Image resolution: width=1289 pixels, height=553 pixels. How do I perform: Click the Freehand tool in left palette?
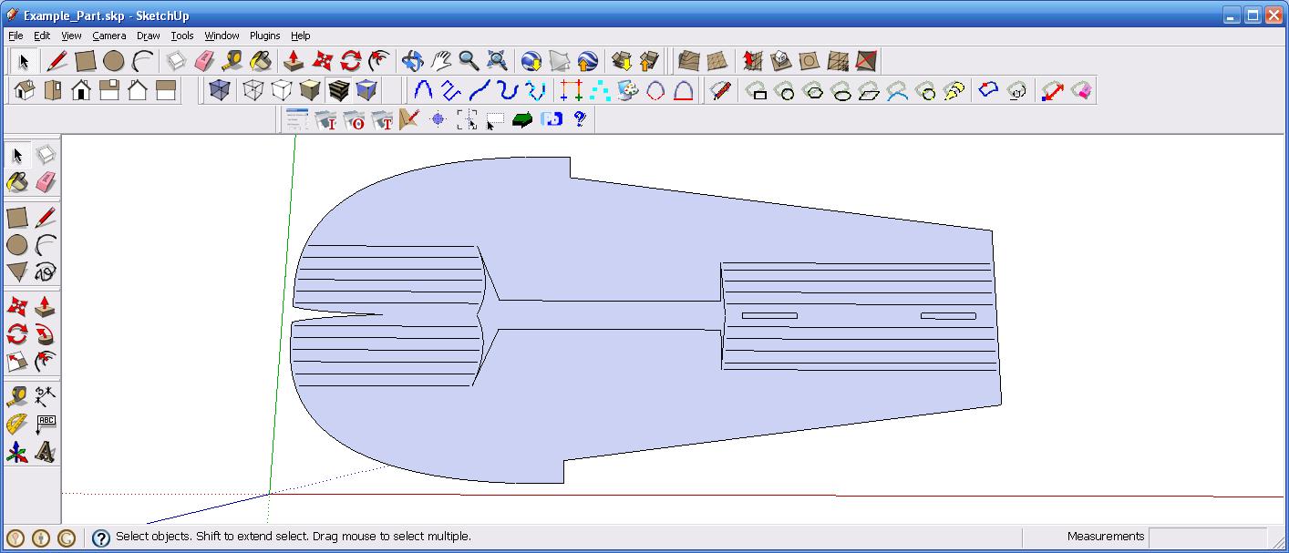click(45, 271)
